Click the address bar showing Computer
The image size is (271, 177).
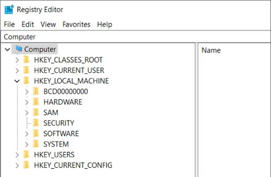pyautogui.click(x=136, y=37)
